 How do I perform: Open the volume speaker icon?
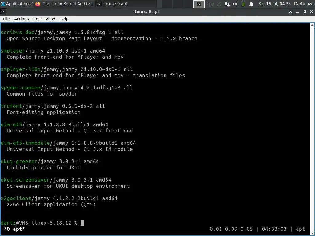(x=235, y=4)
